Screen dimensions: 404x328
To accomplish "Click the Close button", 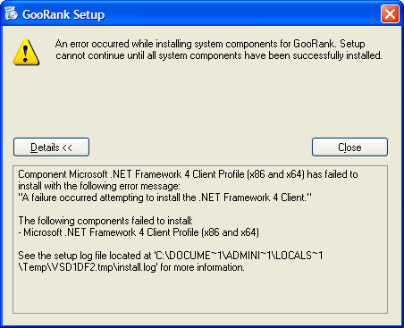I will 349,147.
